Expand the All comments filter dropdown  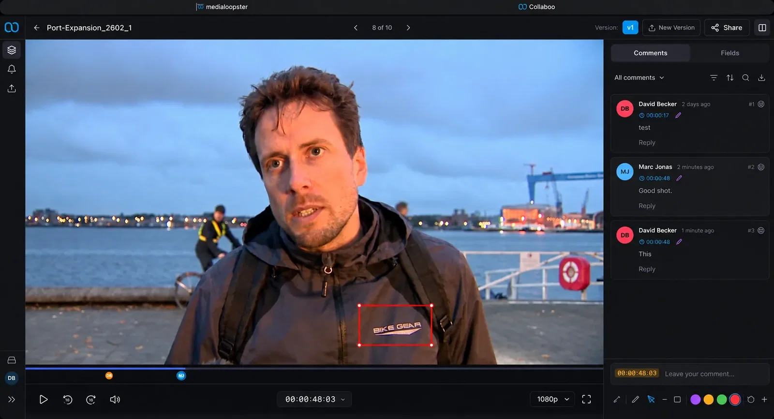pos(639,77)
